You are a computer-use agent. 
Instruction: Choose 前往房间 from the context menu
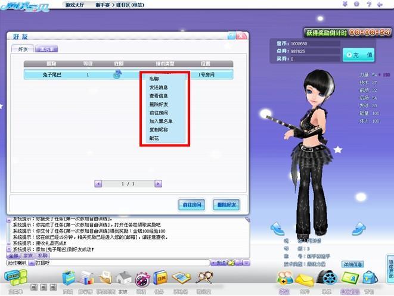tap(159, 113)
